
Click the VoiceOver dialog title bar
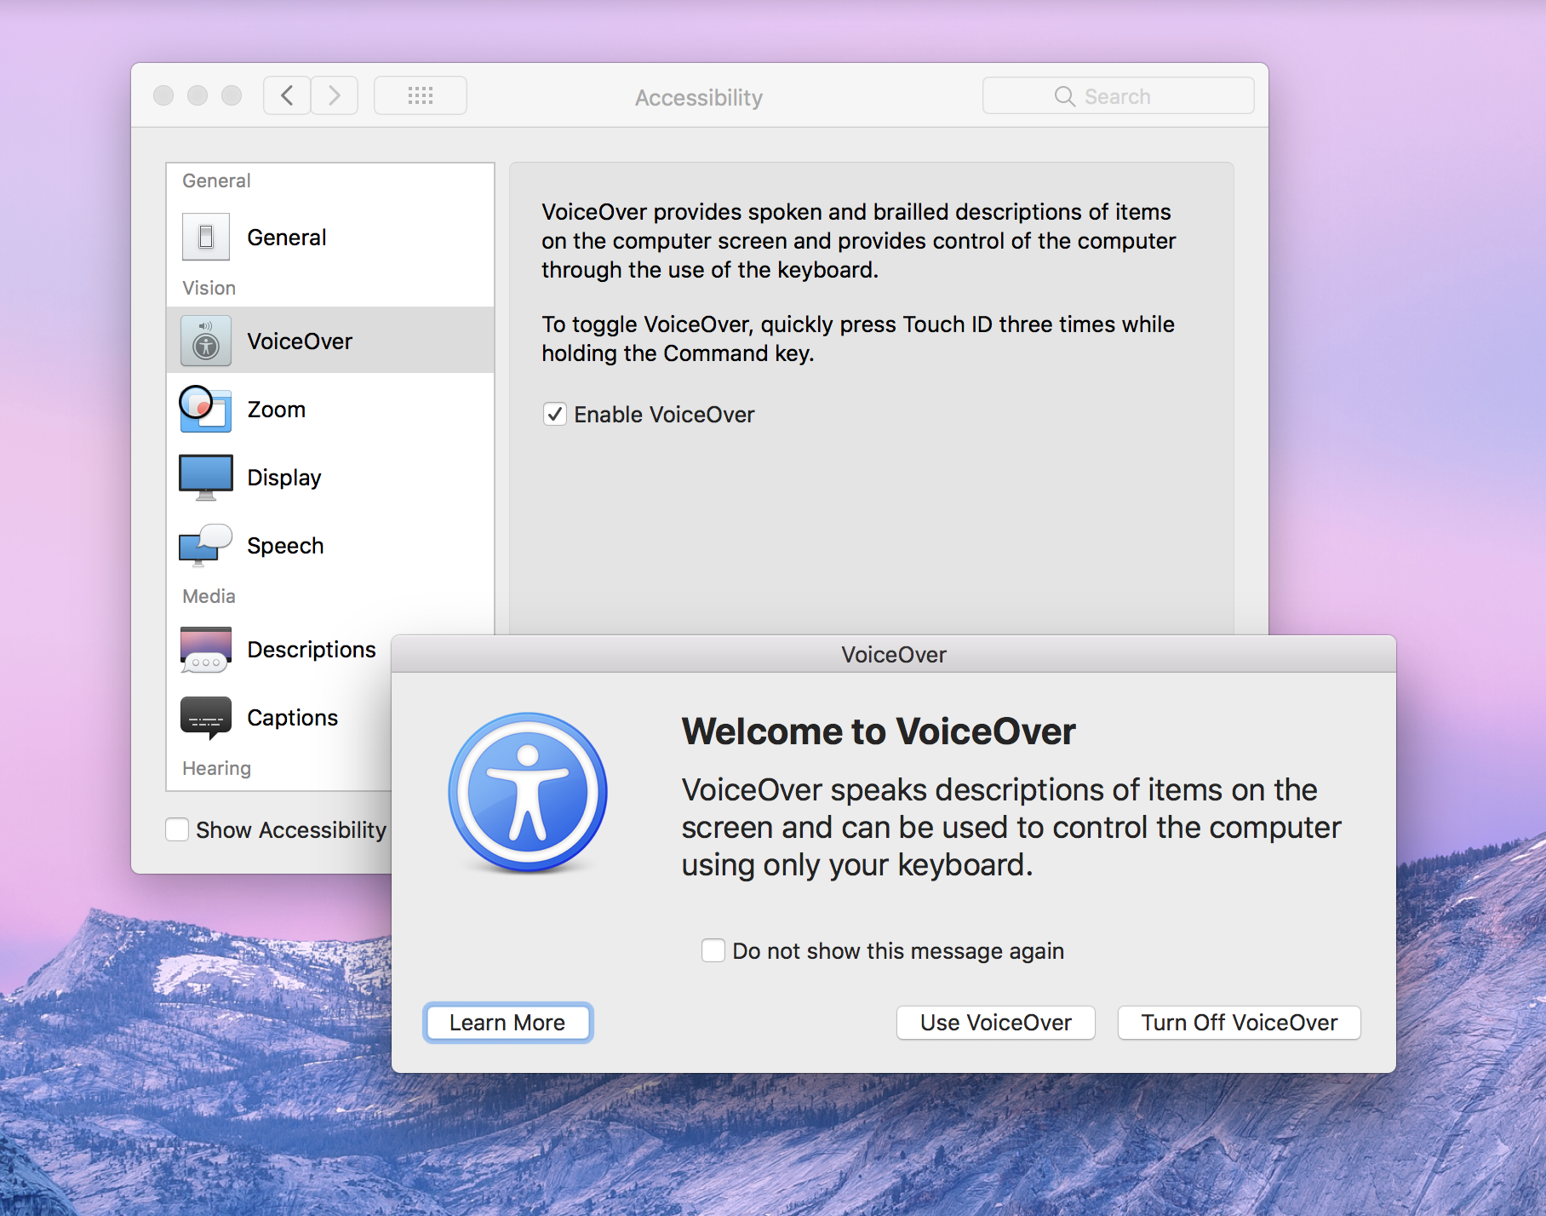[x=894, y=654]
